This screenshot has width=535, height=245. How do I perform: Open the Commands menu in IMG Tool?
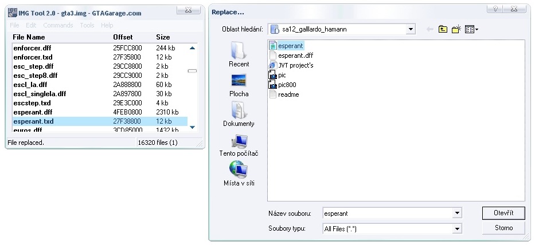point(58,25)
